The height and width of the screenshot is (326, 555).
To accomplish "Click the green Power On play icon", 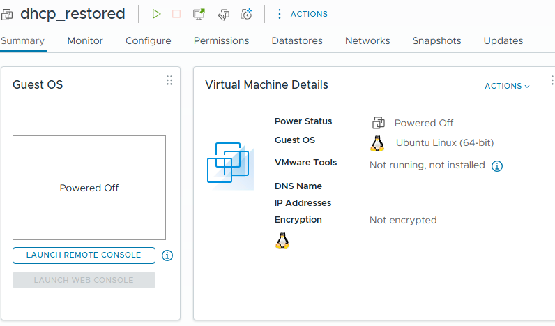I will [156, 14].
